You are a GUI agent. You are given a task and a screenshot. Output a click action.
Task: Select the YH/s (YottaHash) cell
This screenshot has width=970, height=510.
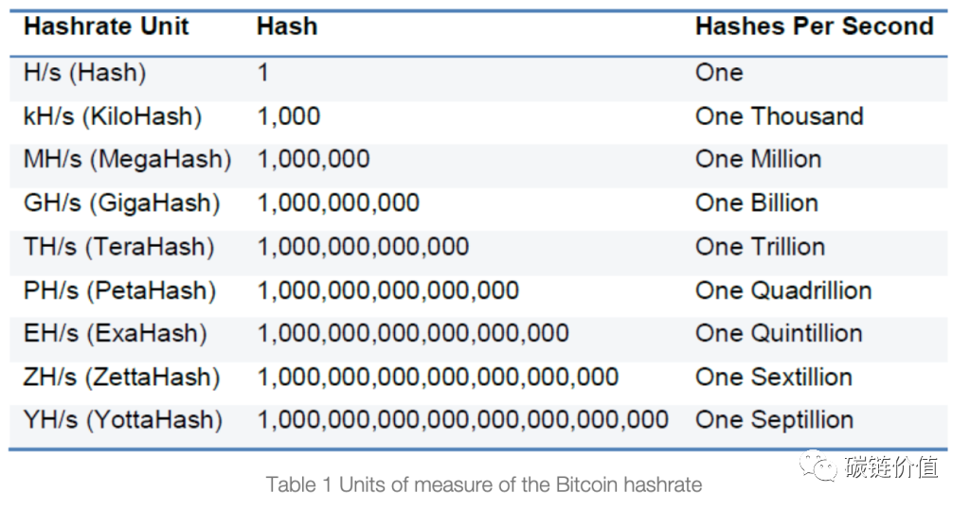(x=122, y=420)
